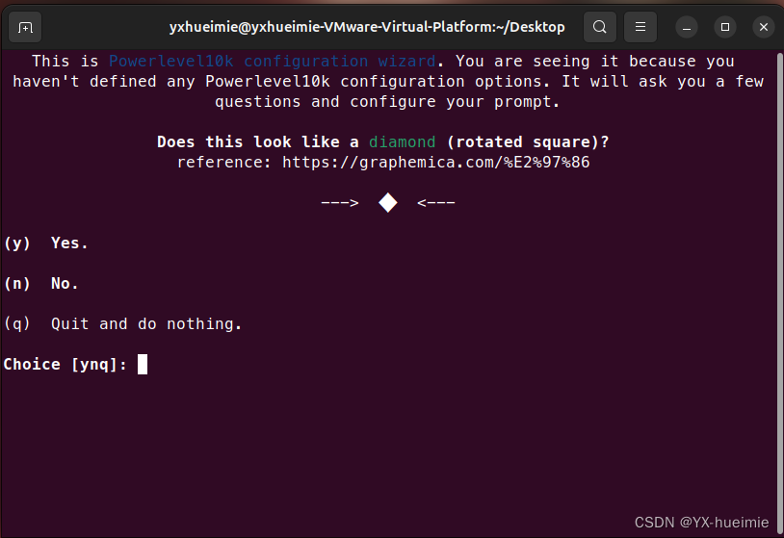
Task: Click the '<---' arrow text
Action: tap(436, 203)
